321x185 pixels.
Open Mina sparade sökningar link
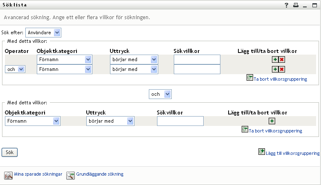tap(38, 174)
